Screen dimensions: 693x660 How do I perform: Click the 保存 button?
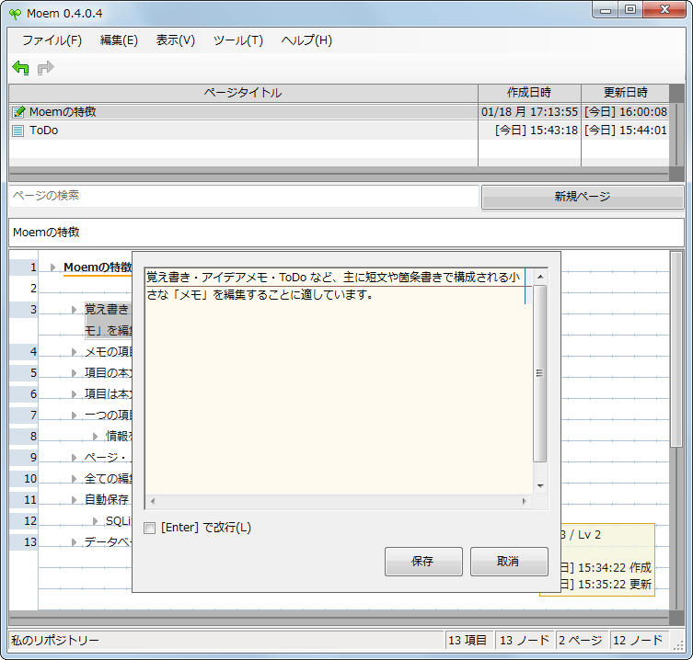(x=423, y=562)
